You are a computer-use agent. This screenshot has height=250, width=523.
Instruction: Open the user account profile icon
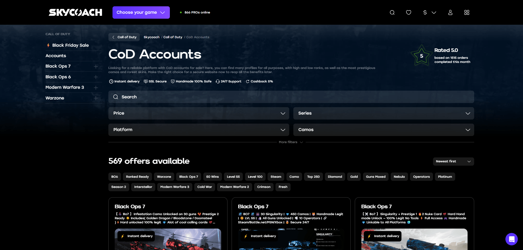point(450,12)
